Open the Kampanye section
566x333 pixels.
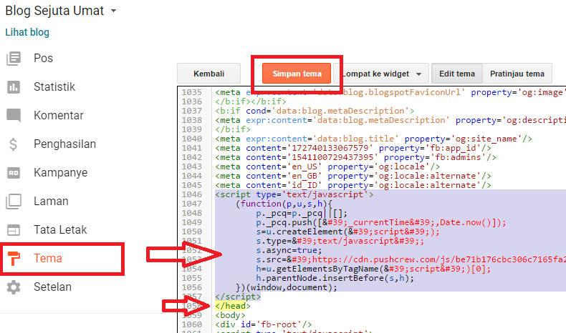(x=60, y=172)
